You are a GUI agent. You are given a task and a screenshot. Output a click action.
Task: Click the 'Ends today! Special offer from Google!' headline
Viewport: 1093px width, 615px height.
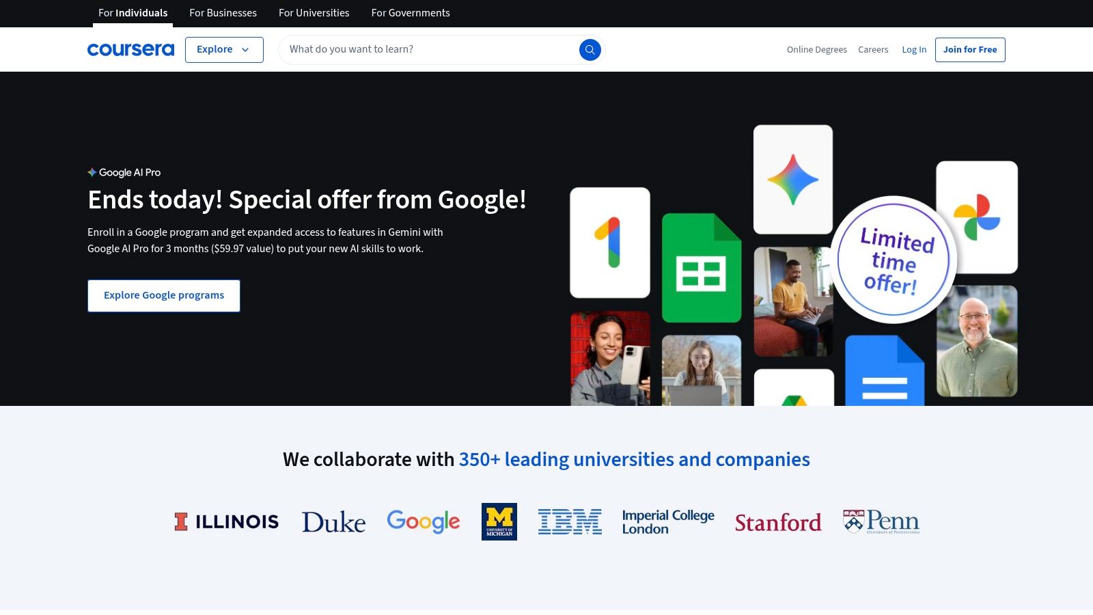coord(307,200)
